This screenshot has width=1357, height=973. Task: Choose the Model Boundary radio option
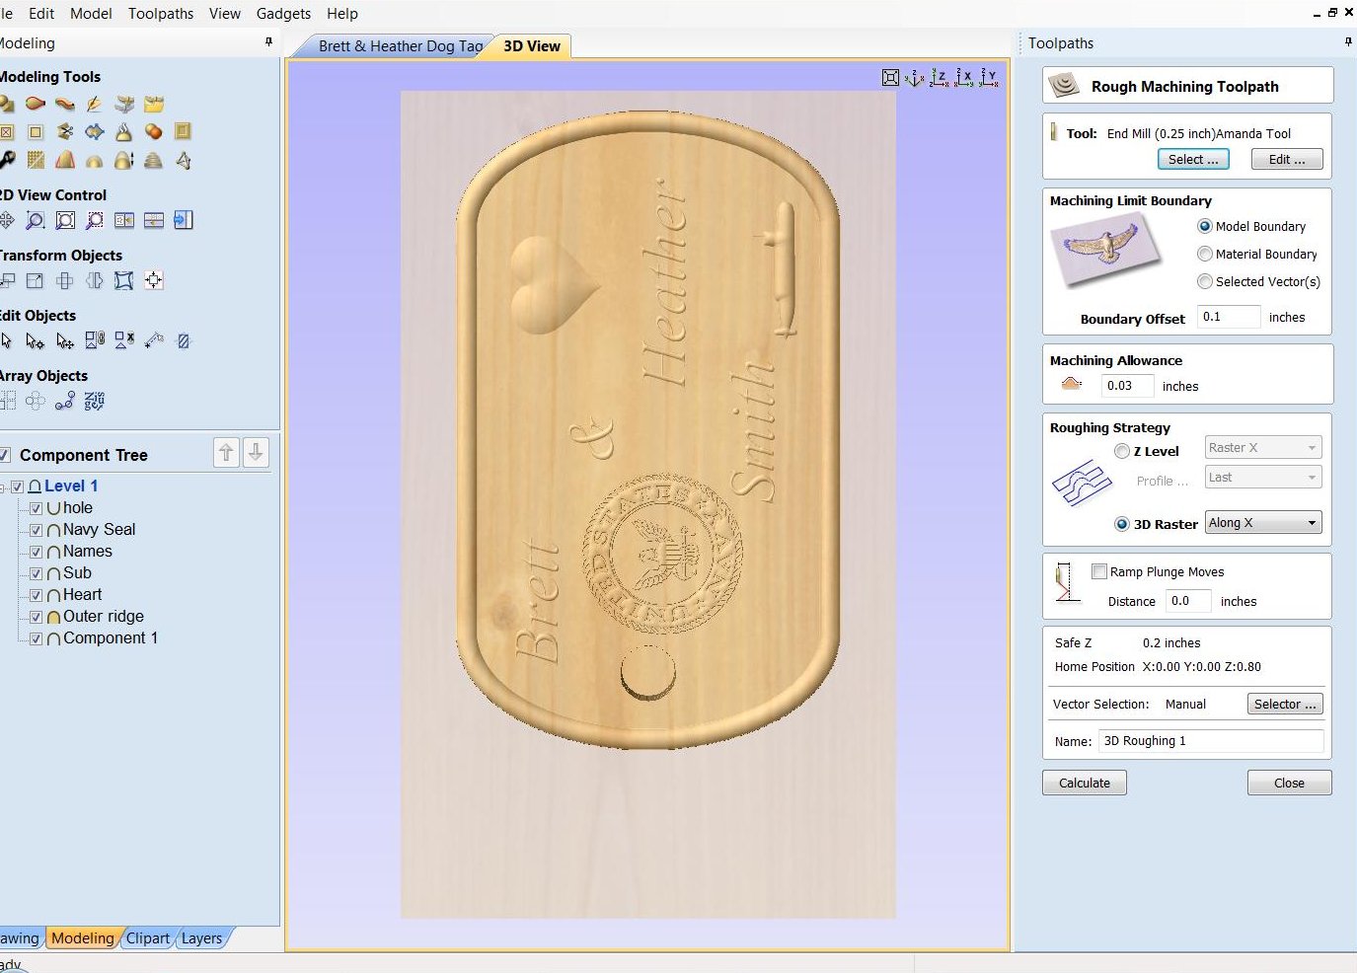coord(1204,226)
